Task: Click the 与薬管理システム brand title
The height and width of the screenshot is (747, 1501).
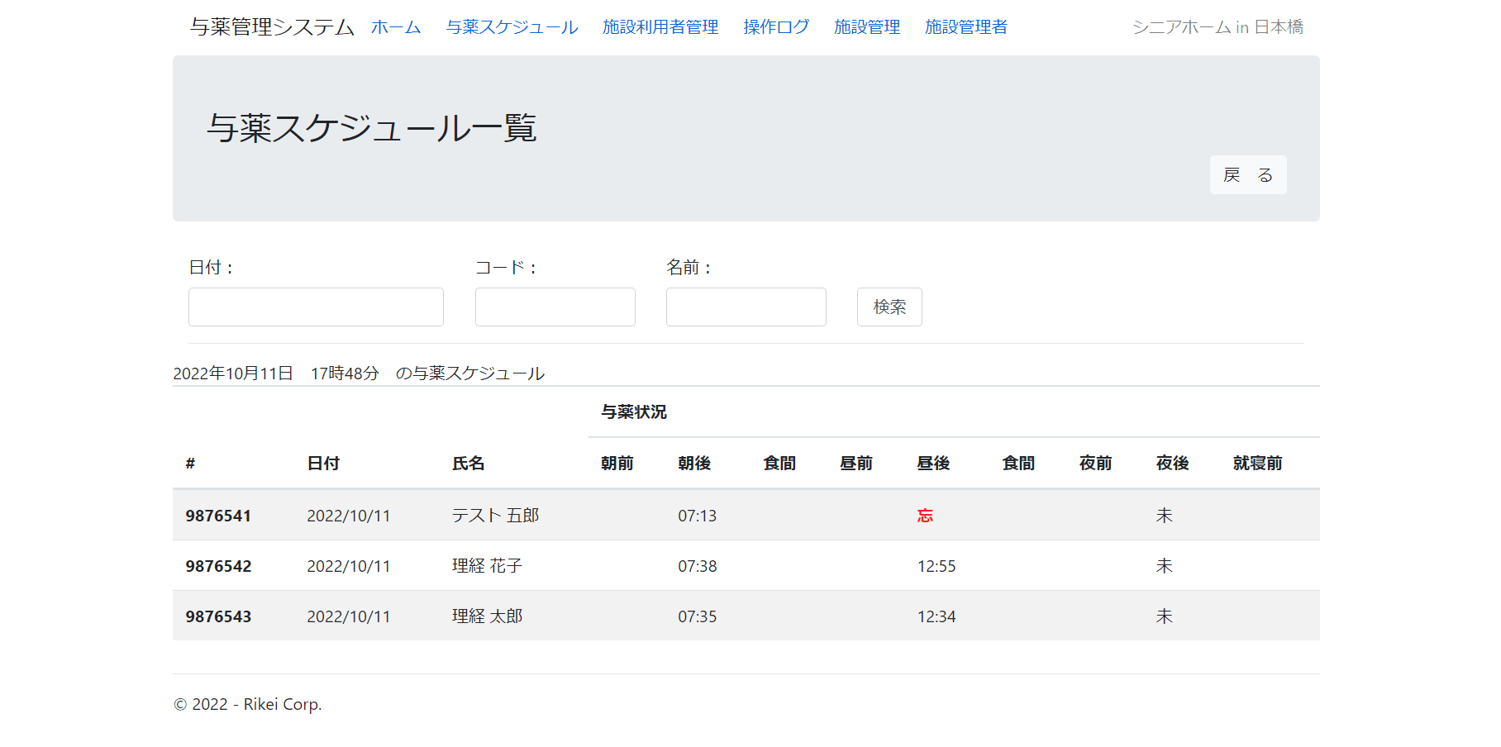Action: 272,27
